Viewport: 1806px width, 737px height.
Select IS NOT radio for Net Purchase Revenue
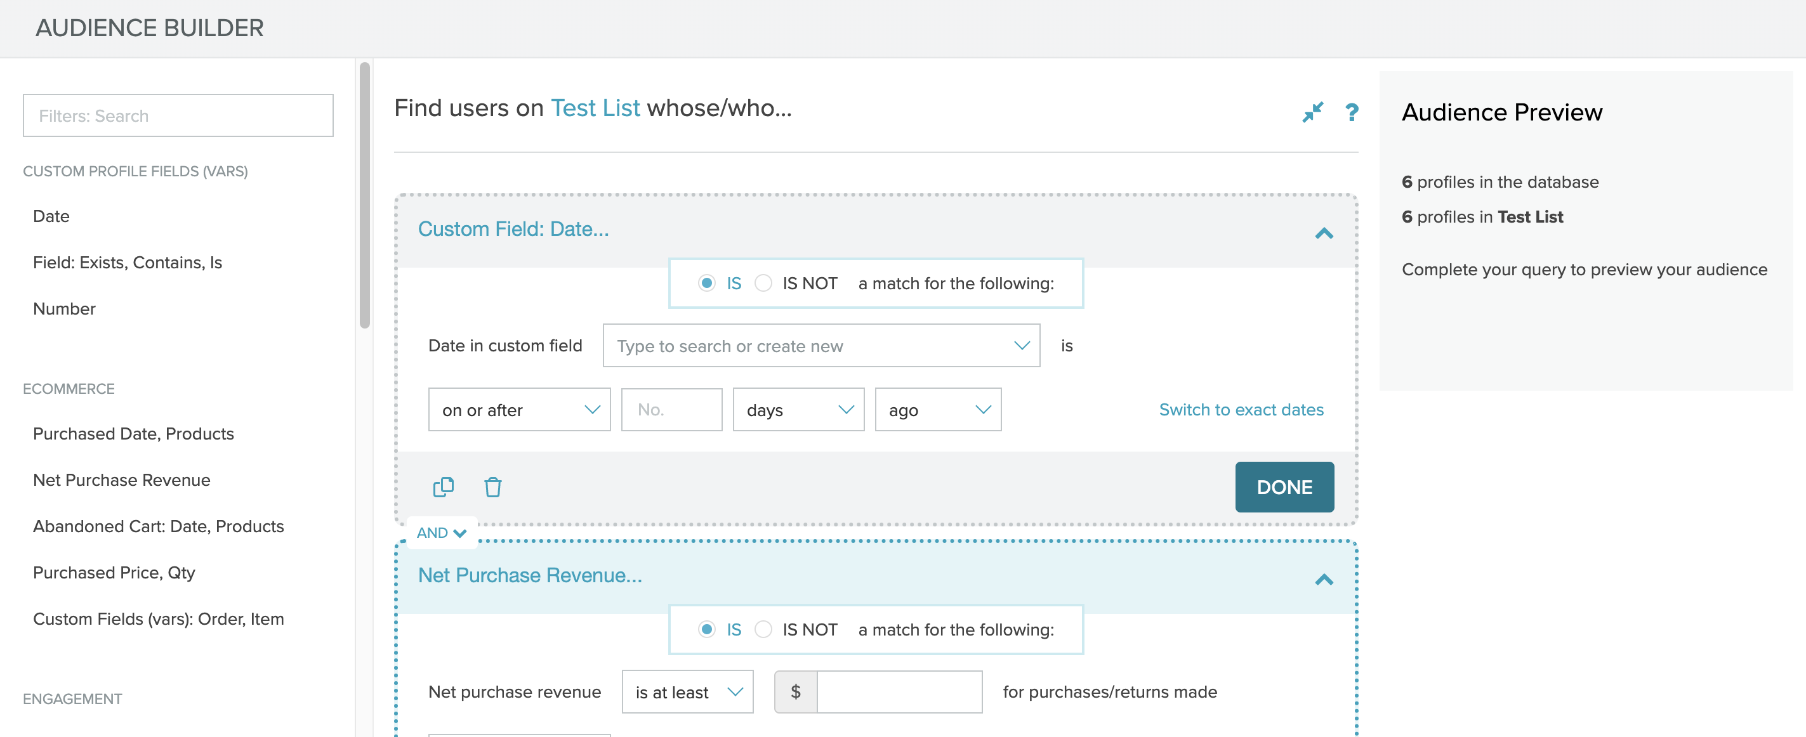[763, 629]
